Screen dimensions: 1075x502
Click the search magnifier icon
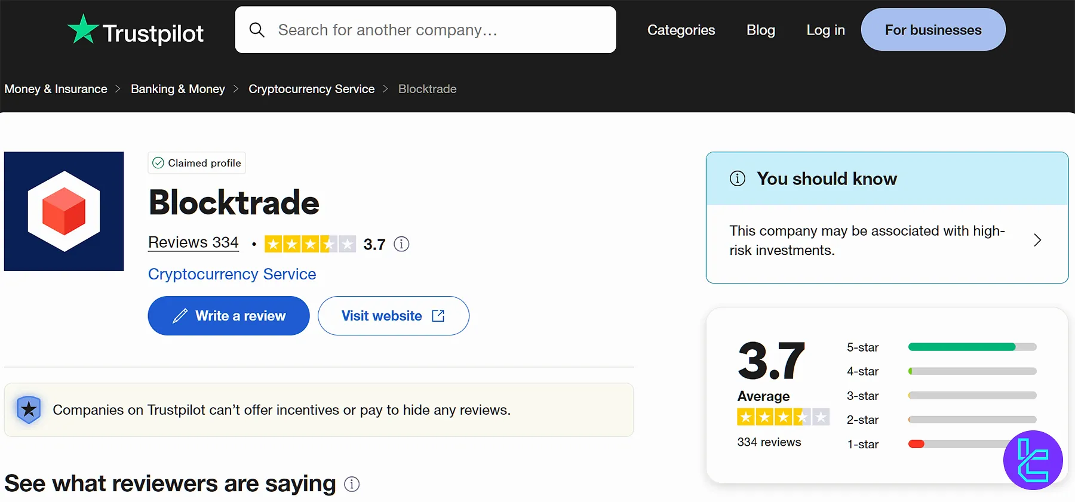pyautogui.click(x=257, y=30)
